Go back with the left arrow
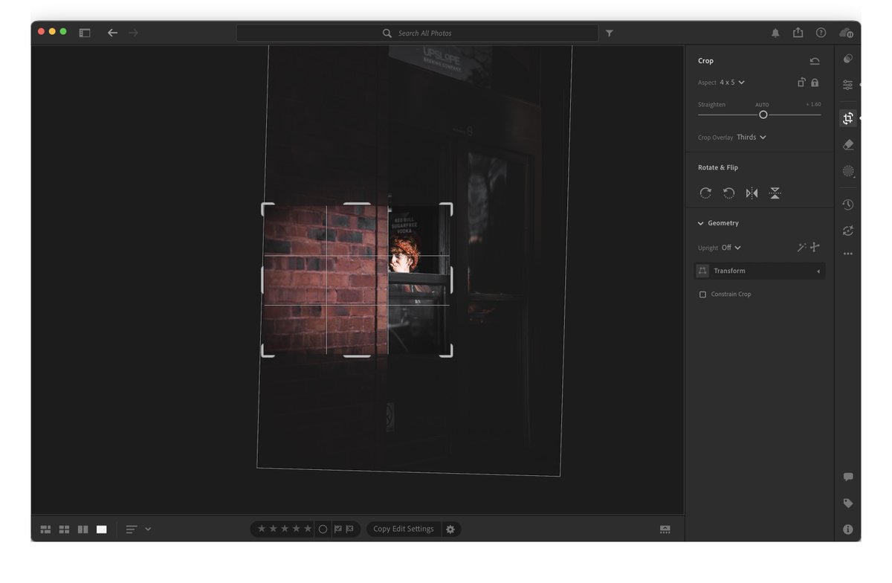This screenshot has width=892, height=583. (x=112, y=33)
